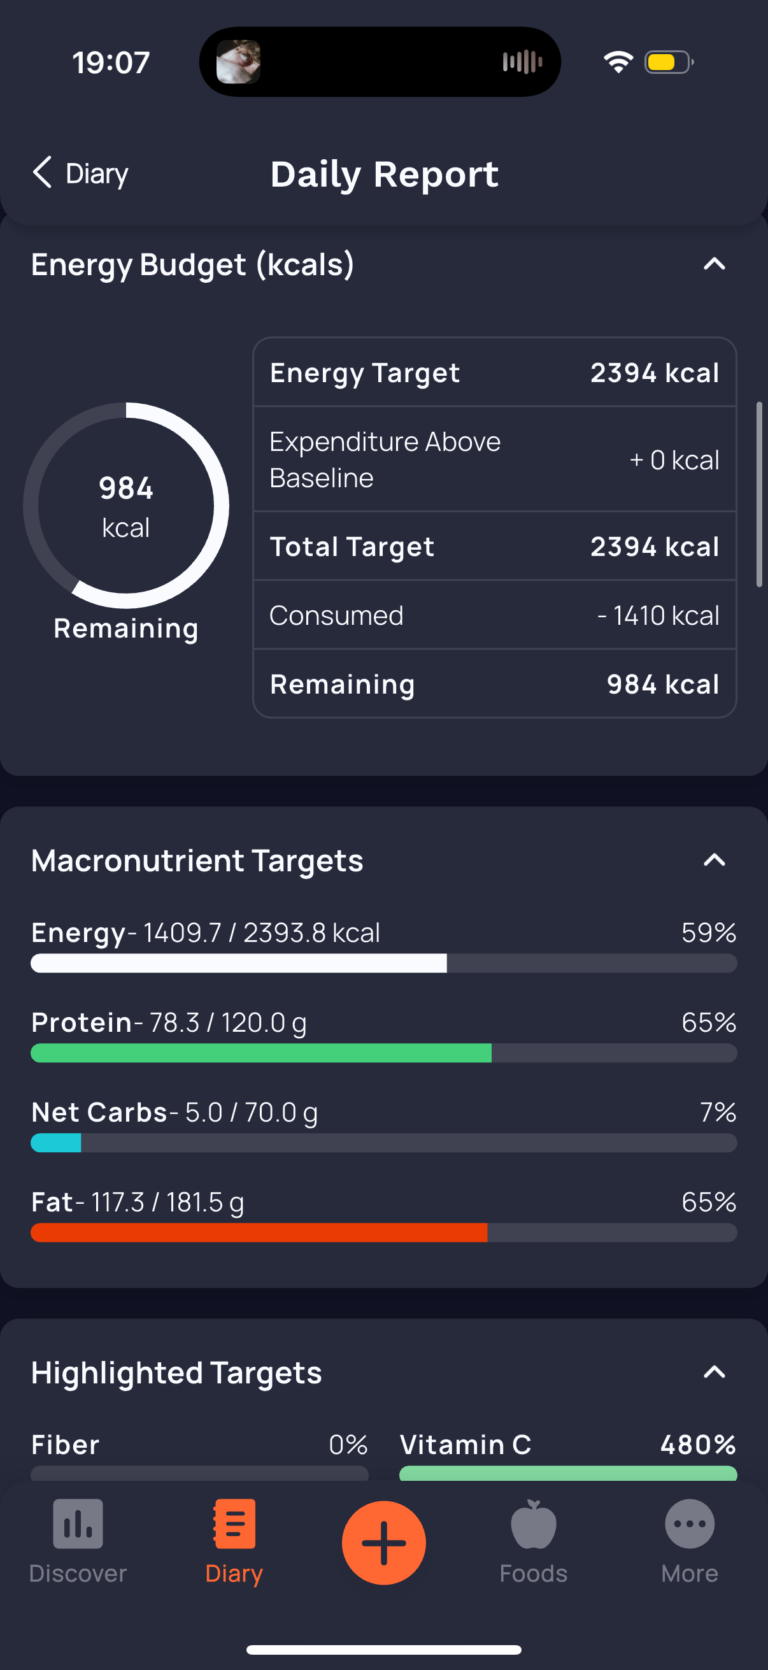Tap the Wi-Fi status icon
Screen dimensions: 768x1670
tap(618, 62)
